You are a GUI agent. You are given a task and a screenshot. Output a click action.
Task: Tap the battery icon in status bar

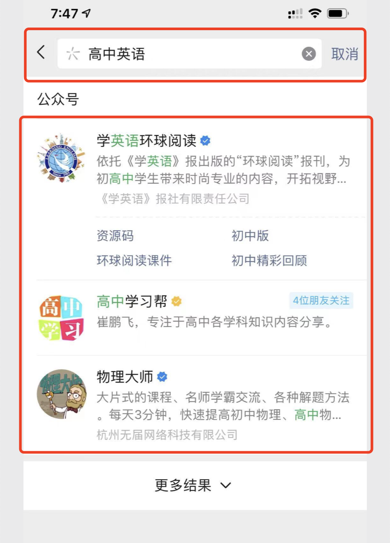click(338, 14)
